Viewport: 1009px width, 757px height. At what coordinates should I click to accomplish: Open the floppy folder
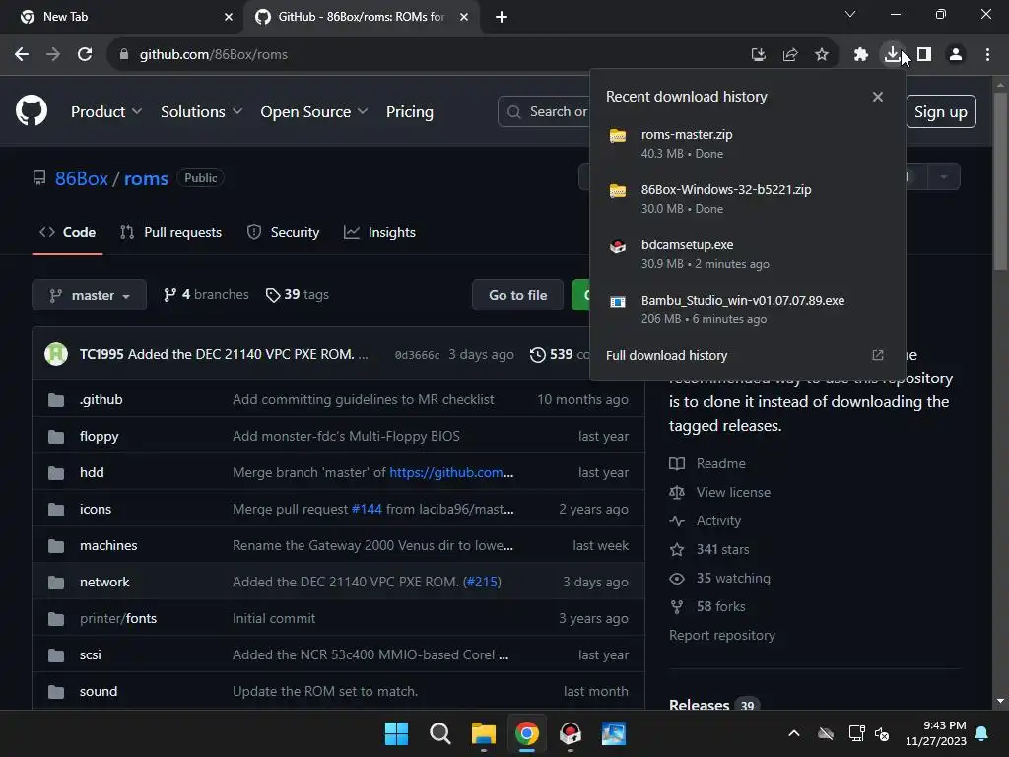(100, 437)
